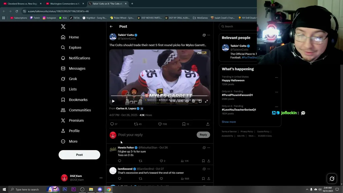Image resolution: width=343 pixels, height=193 pixels.
Task: Like Howie Felter's reply
Action: pyautogui.click(x=161, y=161)
